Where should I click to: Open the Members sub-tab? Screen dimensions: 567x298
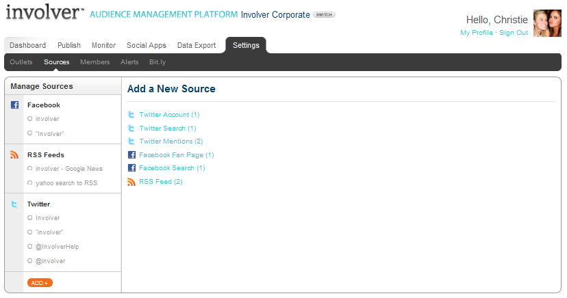[94, 62]
